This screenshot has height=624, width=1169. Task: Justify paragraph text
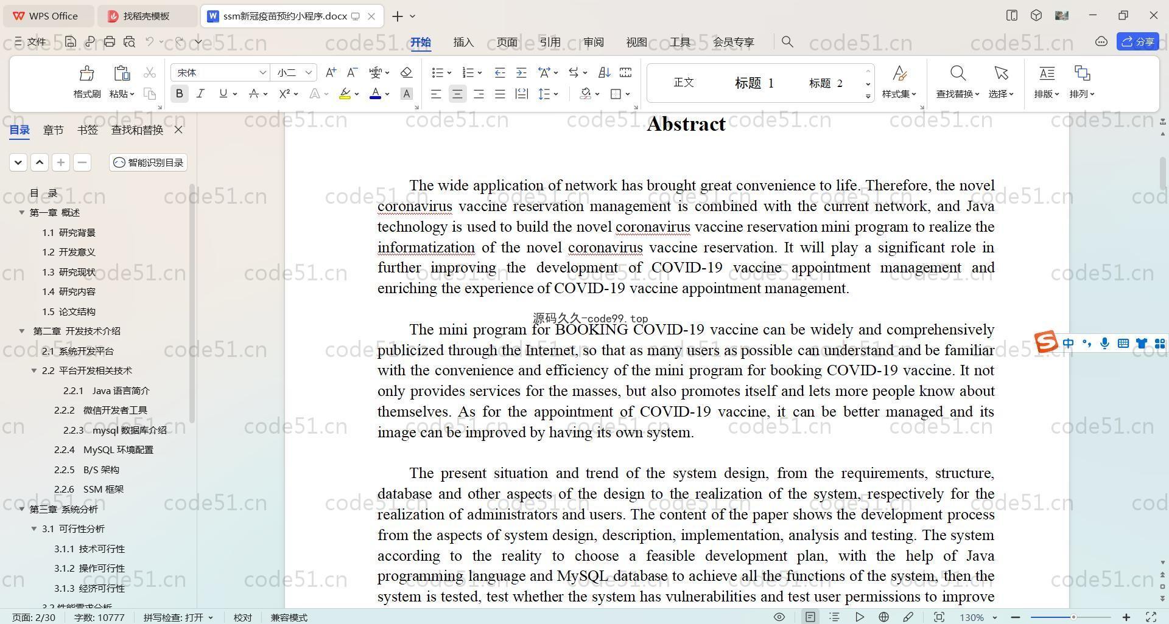tap(500, 94)
